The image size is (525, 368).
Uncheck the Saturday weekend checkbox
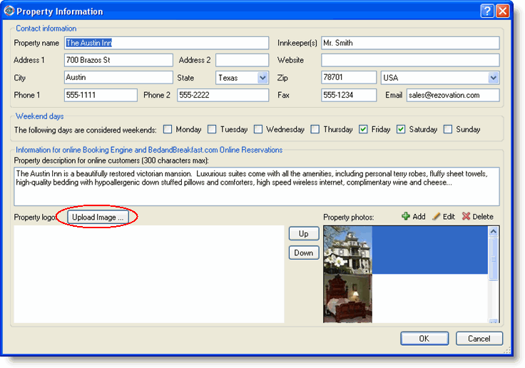pyautogui.click(x=401, y=129)
